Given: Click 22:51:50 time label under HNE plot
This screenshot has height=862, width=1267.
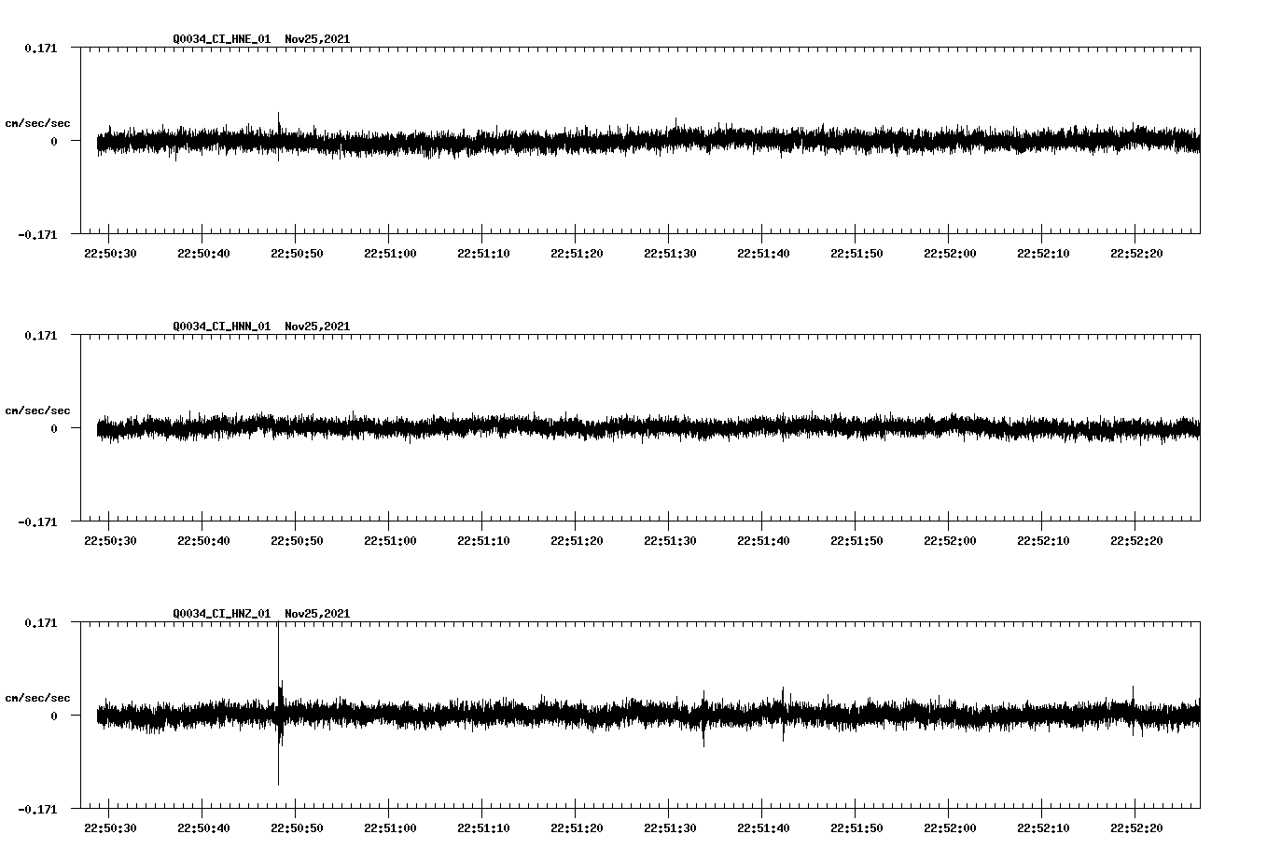Looking at the screenshot, I should point(856,253).
